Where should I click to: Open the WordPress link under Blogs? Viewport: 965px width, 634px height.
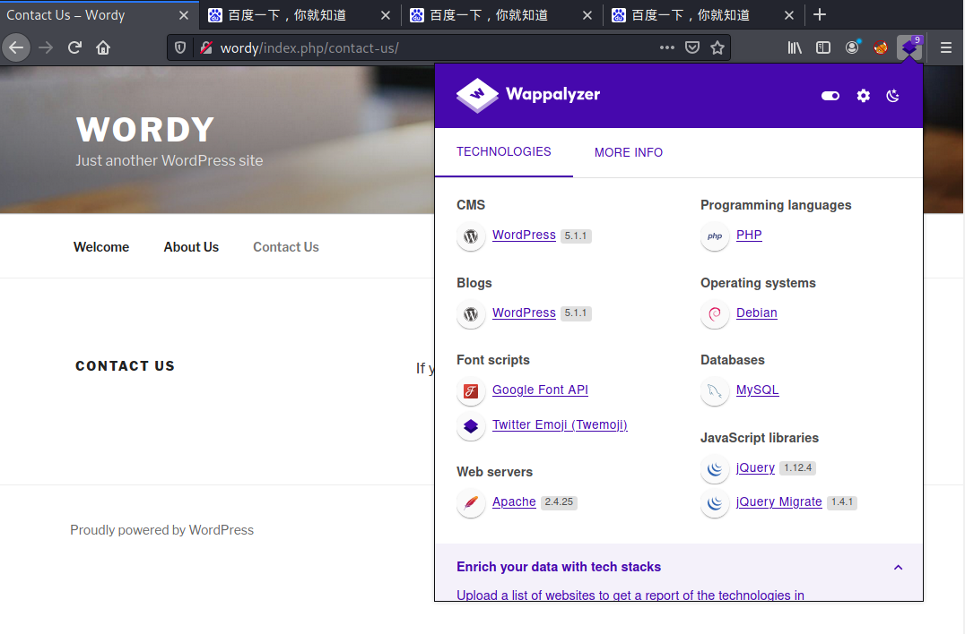[x=524, y=313]
